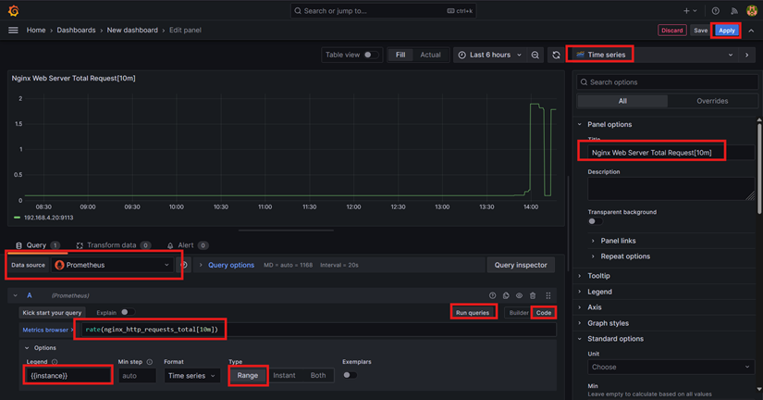Click the data source help icon
The width and height of the screenshot is (763, 400).
pyautogui.click(x=184, y=265)
